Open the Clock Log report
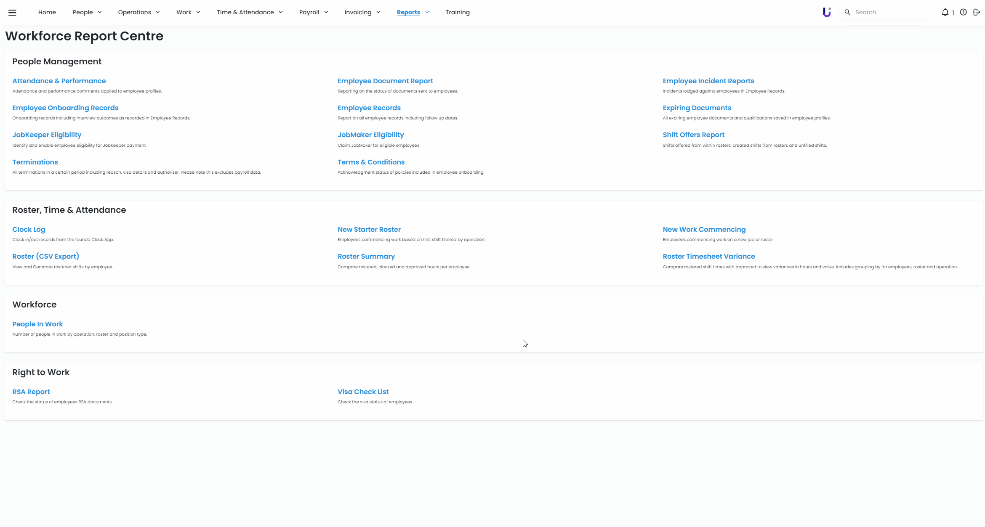Screen dimensions: 985x527 pos(29,229)
